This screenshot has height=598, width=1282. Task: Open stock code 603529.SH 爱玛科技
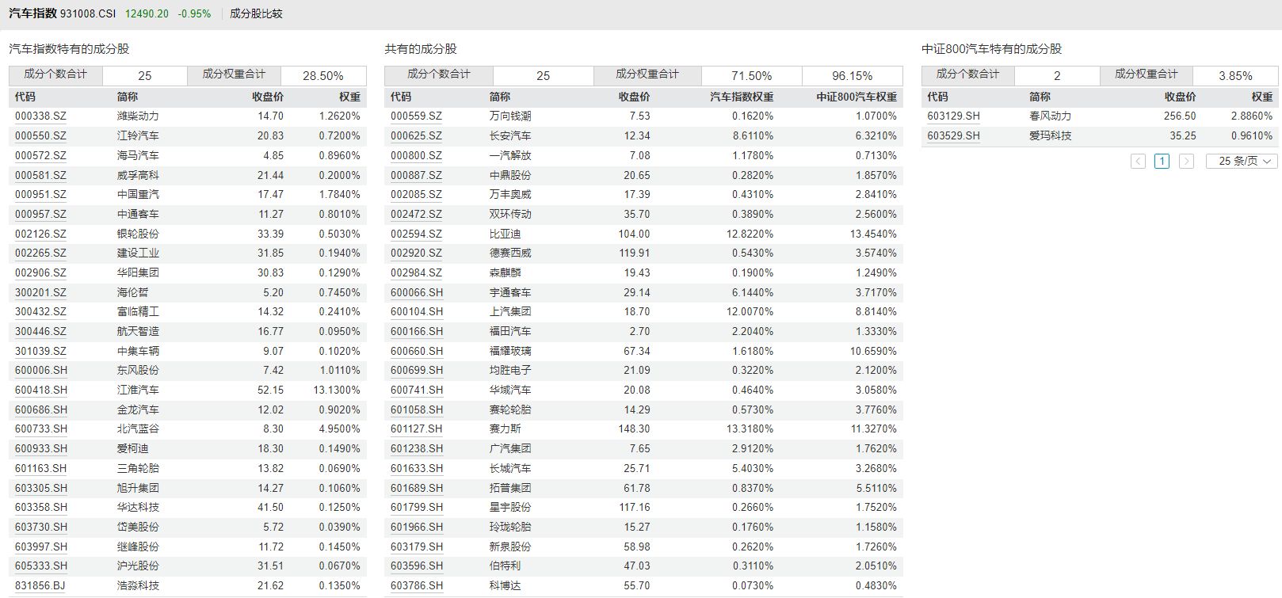point(953,136)
